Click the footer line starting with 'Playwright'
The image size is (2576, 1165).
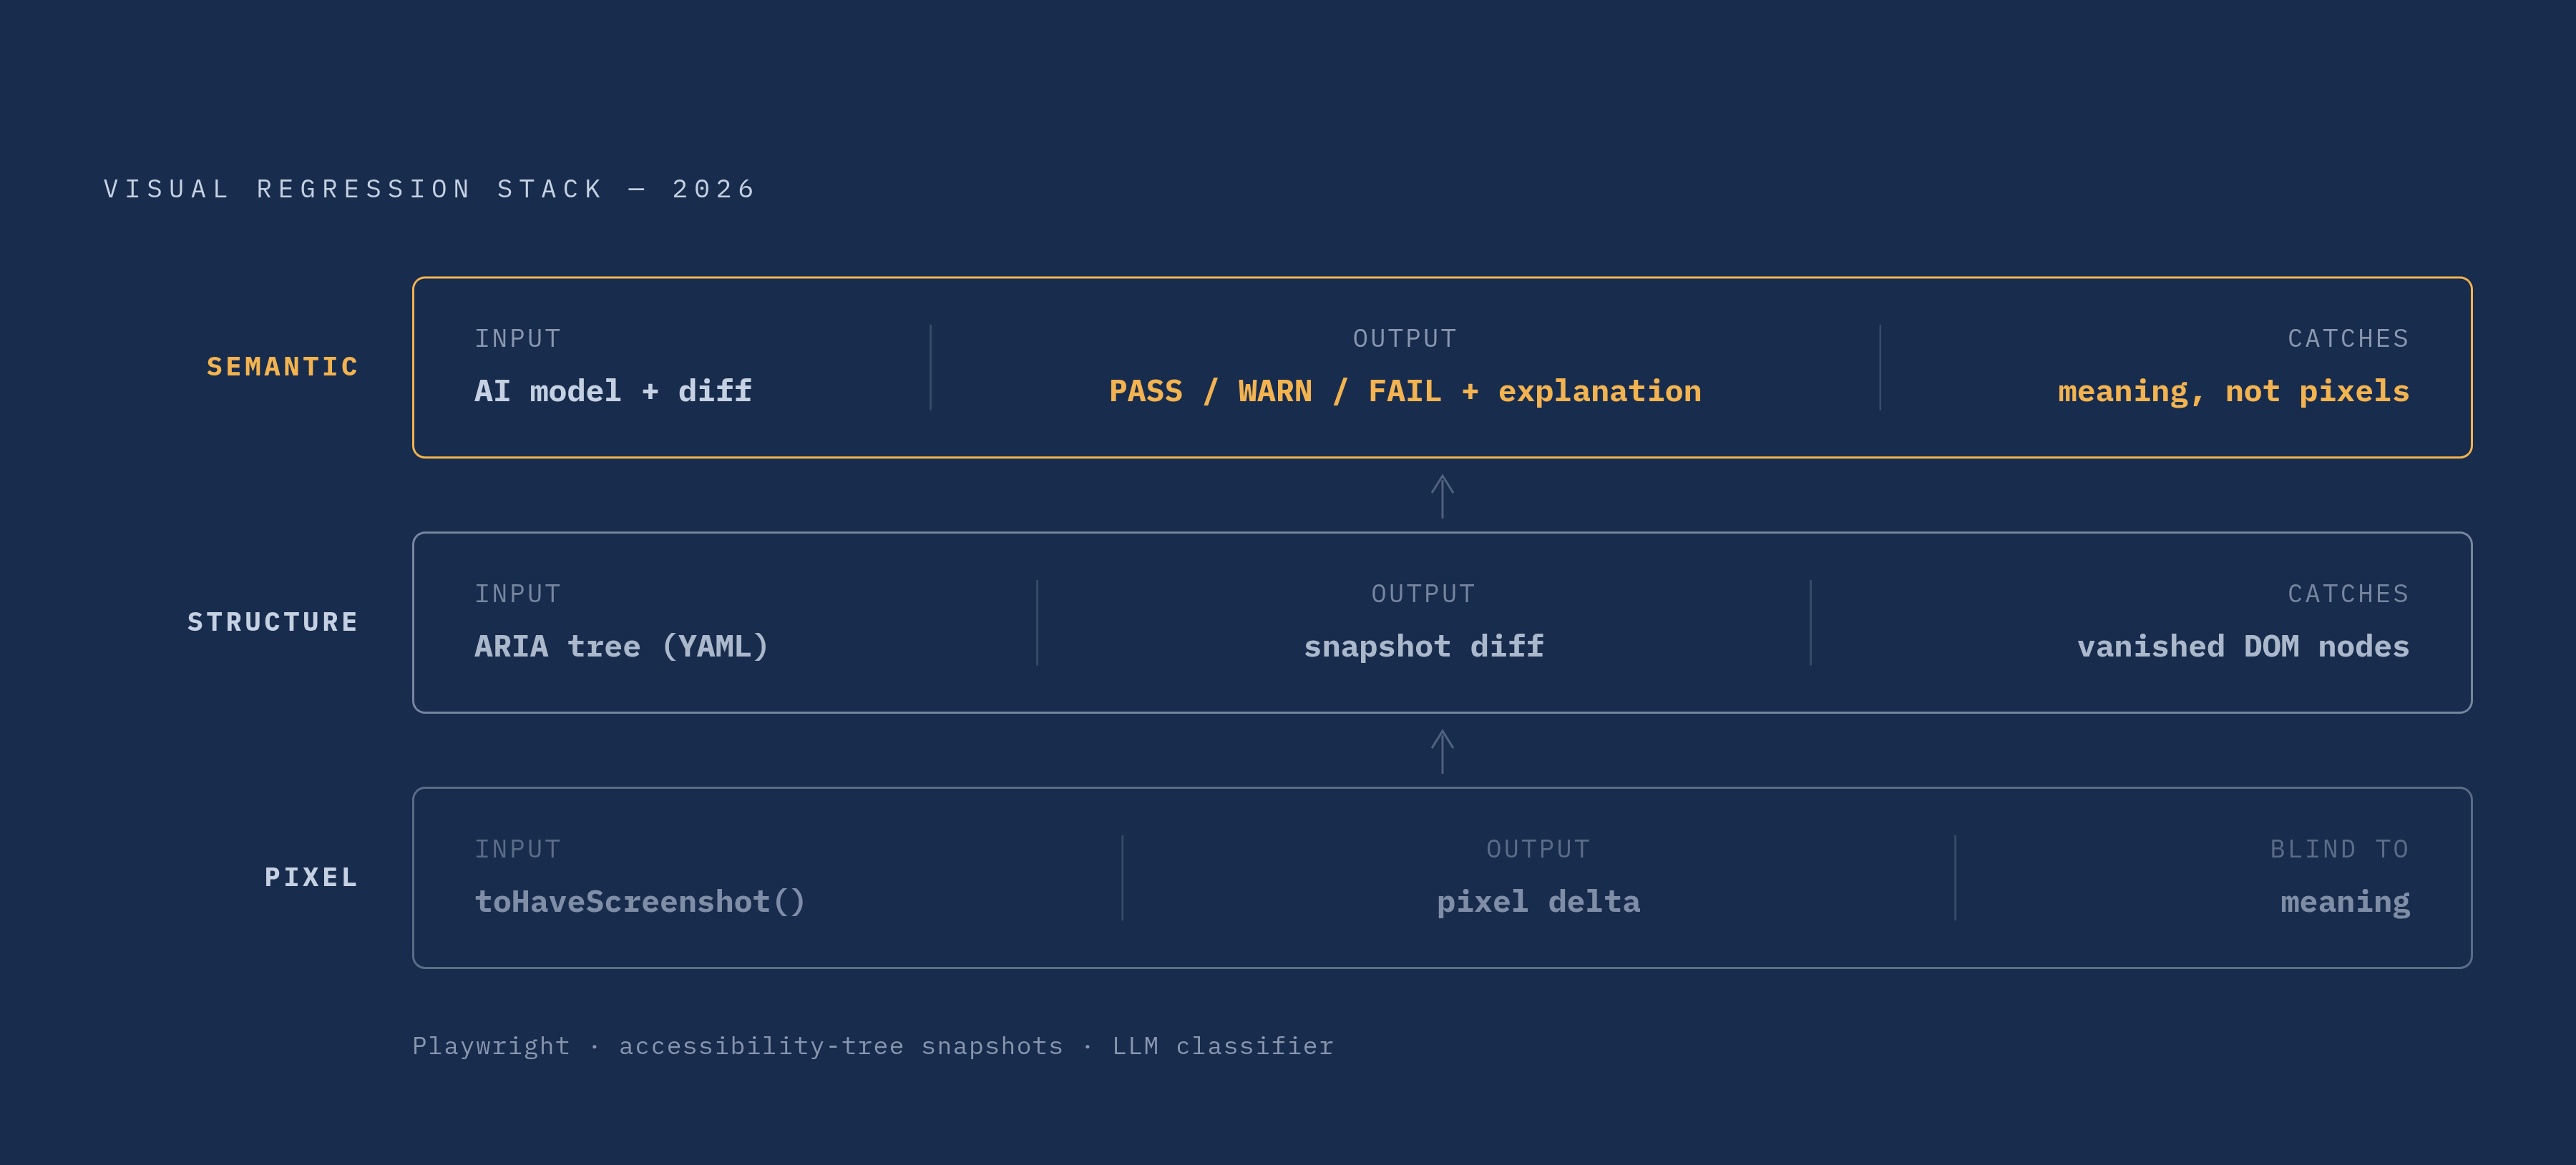[x=873, y=1046]
